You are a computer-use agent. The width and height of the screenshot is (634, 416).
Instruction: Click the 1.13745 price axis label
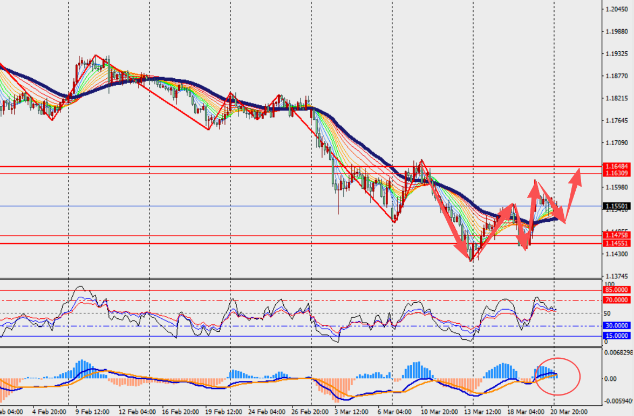point(616,276)
